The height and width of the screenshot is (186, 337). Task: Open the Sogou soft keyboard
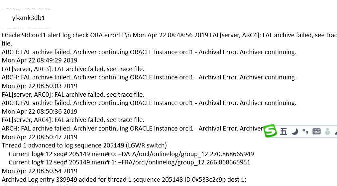tap(316, 132)
